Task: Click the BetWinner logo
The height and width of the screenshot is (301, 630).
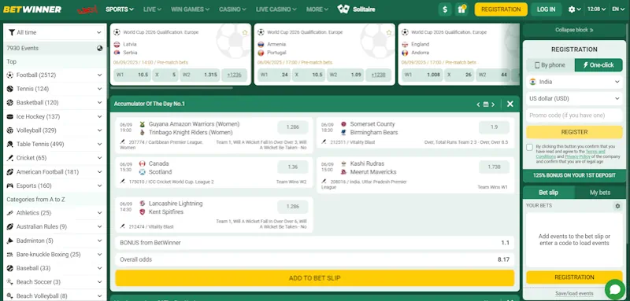Action: tap(32, 9)
